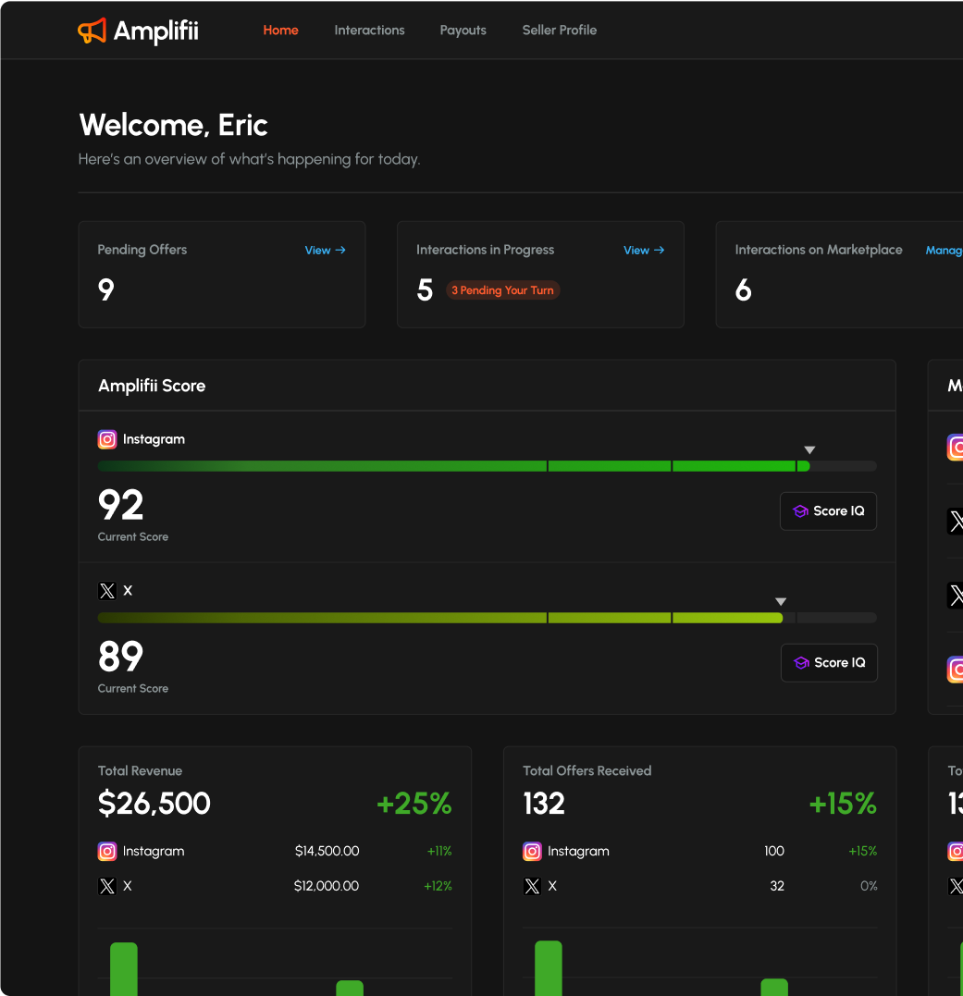Click the X score marker triangle
963x996 pixels.
pos(780,602)
